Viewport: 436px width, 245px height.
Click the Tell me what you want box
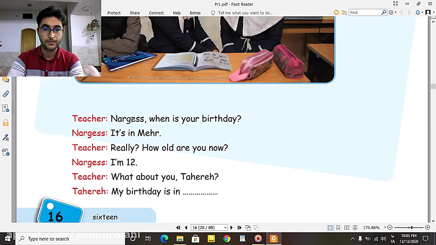point(245,13)
